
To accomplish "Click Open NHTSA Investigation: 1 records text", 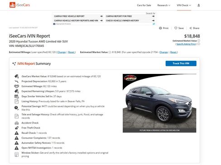I will click(x=42, y=148).
